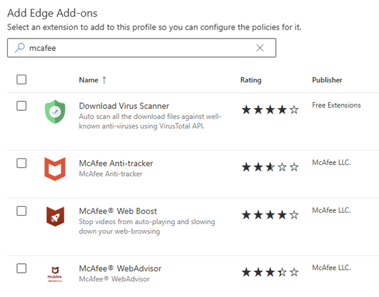Screen dimensions: 379x297
Task: Click the McAfee Anti-tracker star rating
Action: 270,167
